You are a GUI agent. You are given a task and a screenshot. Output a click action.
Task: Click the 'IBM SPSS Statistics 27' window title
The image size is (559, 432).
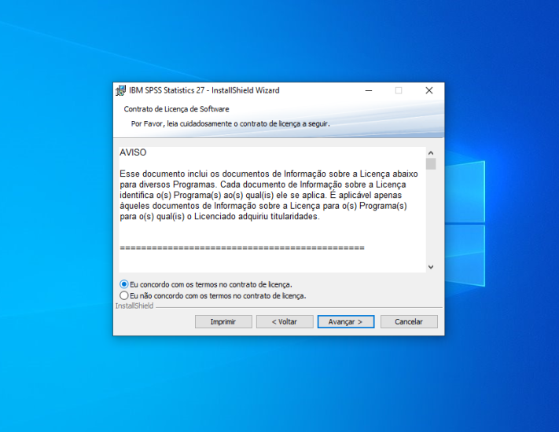204,90
